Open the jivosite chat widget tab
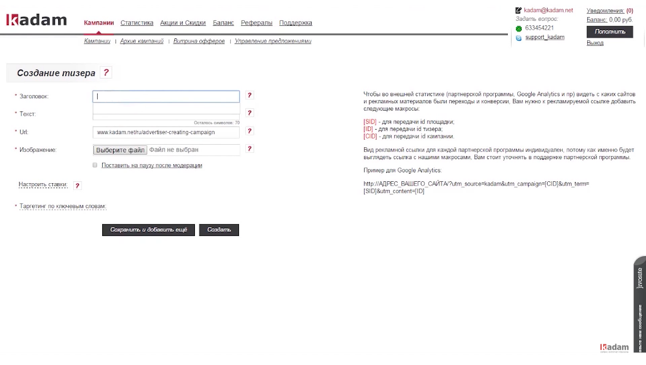The height and width of the screenshot is (365, 646). coord(640,304)
